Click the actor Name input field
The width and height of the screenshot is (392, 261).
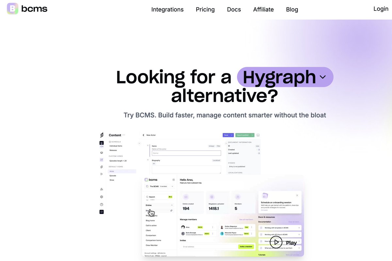(186, 153)
